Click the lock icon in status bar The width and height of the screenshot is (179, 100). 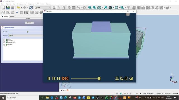pyautogui.click(x=121, y=94)
